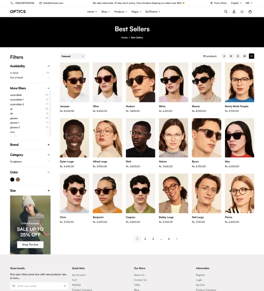Select the brown color swatch
This screenshot has width=264, height=291.
pos(18,180)
